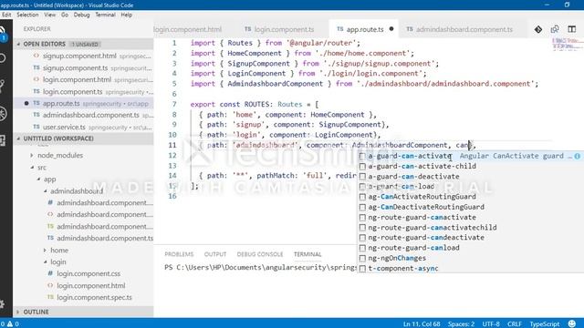Click TypeScript language mode

tap(545, 324)
